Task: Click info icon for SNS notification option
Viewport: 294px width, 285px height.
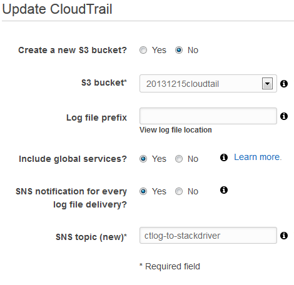Action: coord(224,190)
